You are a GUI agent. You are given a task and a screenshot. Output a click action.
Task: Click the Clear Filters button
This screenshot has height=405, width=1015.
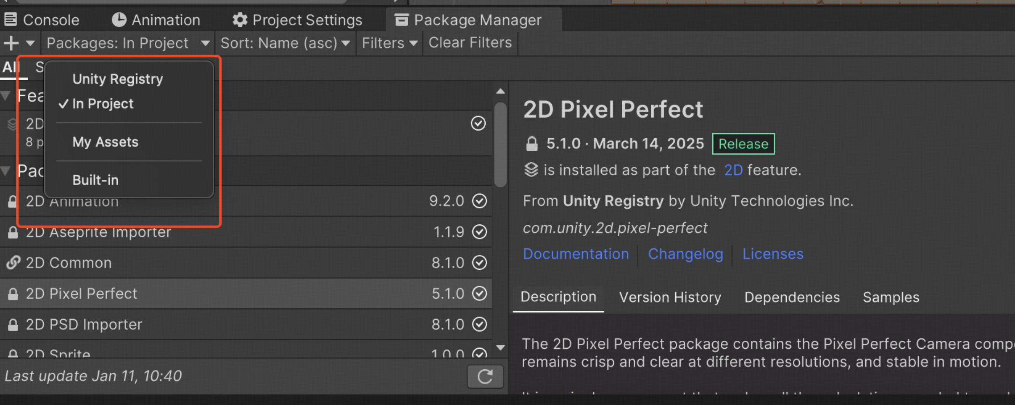pos(470,43)
